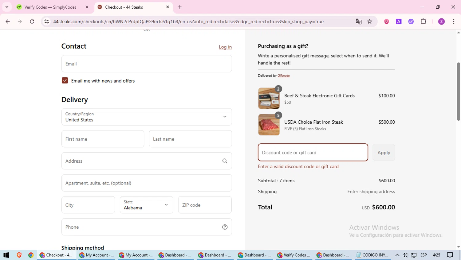461x260 pixels.
Task: Click the Beef & Steak Gift Cards thumbnail
Action: [269, 98]
